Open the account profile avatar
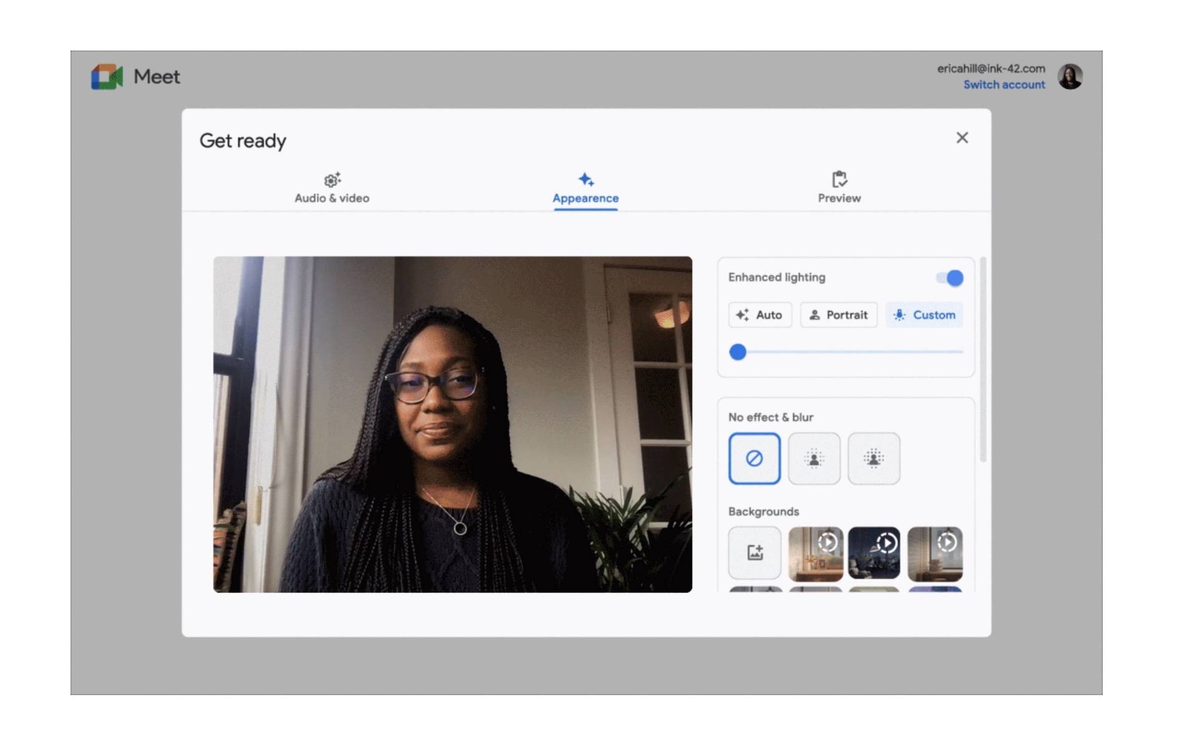Screen dimensions: 1177x740 click(x=1070, y=77)
